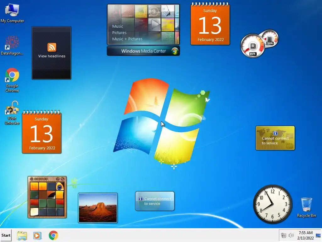Click the blue monitor icon beside the taskbar clock
The width and height of the screenshot is (322, 242).
click(x=318, y=236)
